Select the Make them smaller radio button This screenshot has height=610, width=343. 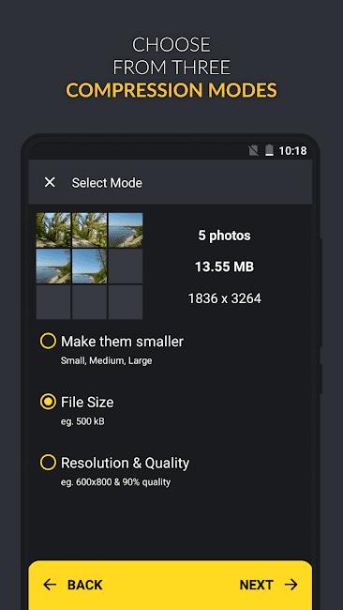pos(48,341)
